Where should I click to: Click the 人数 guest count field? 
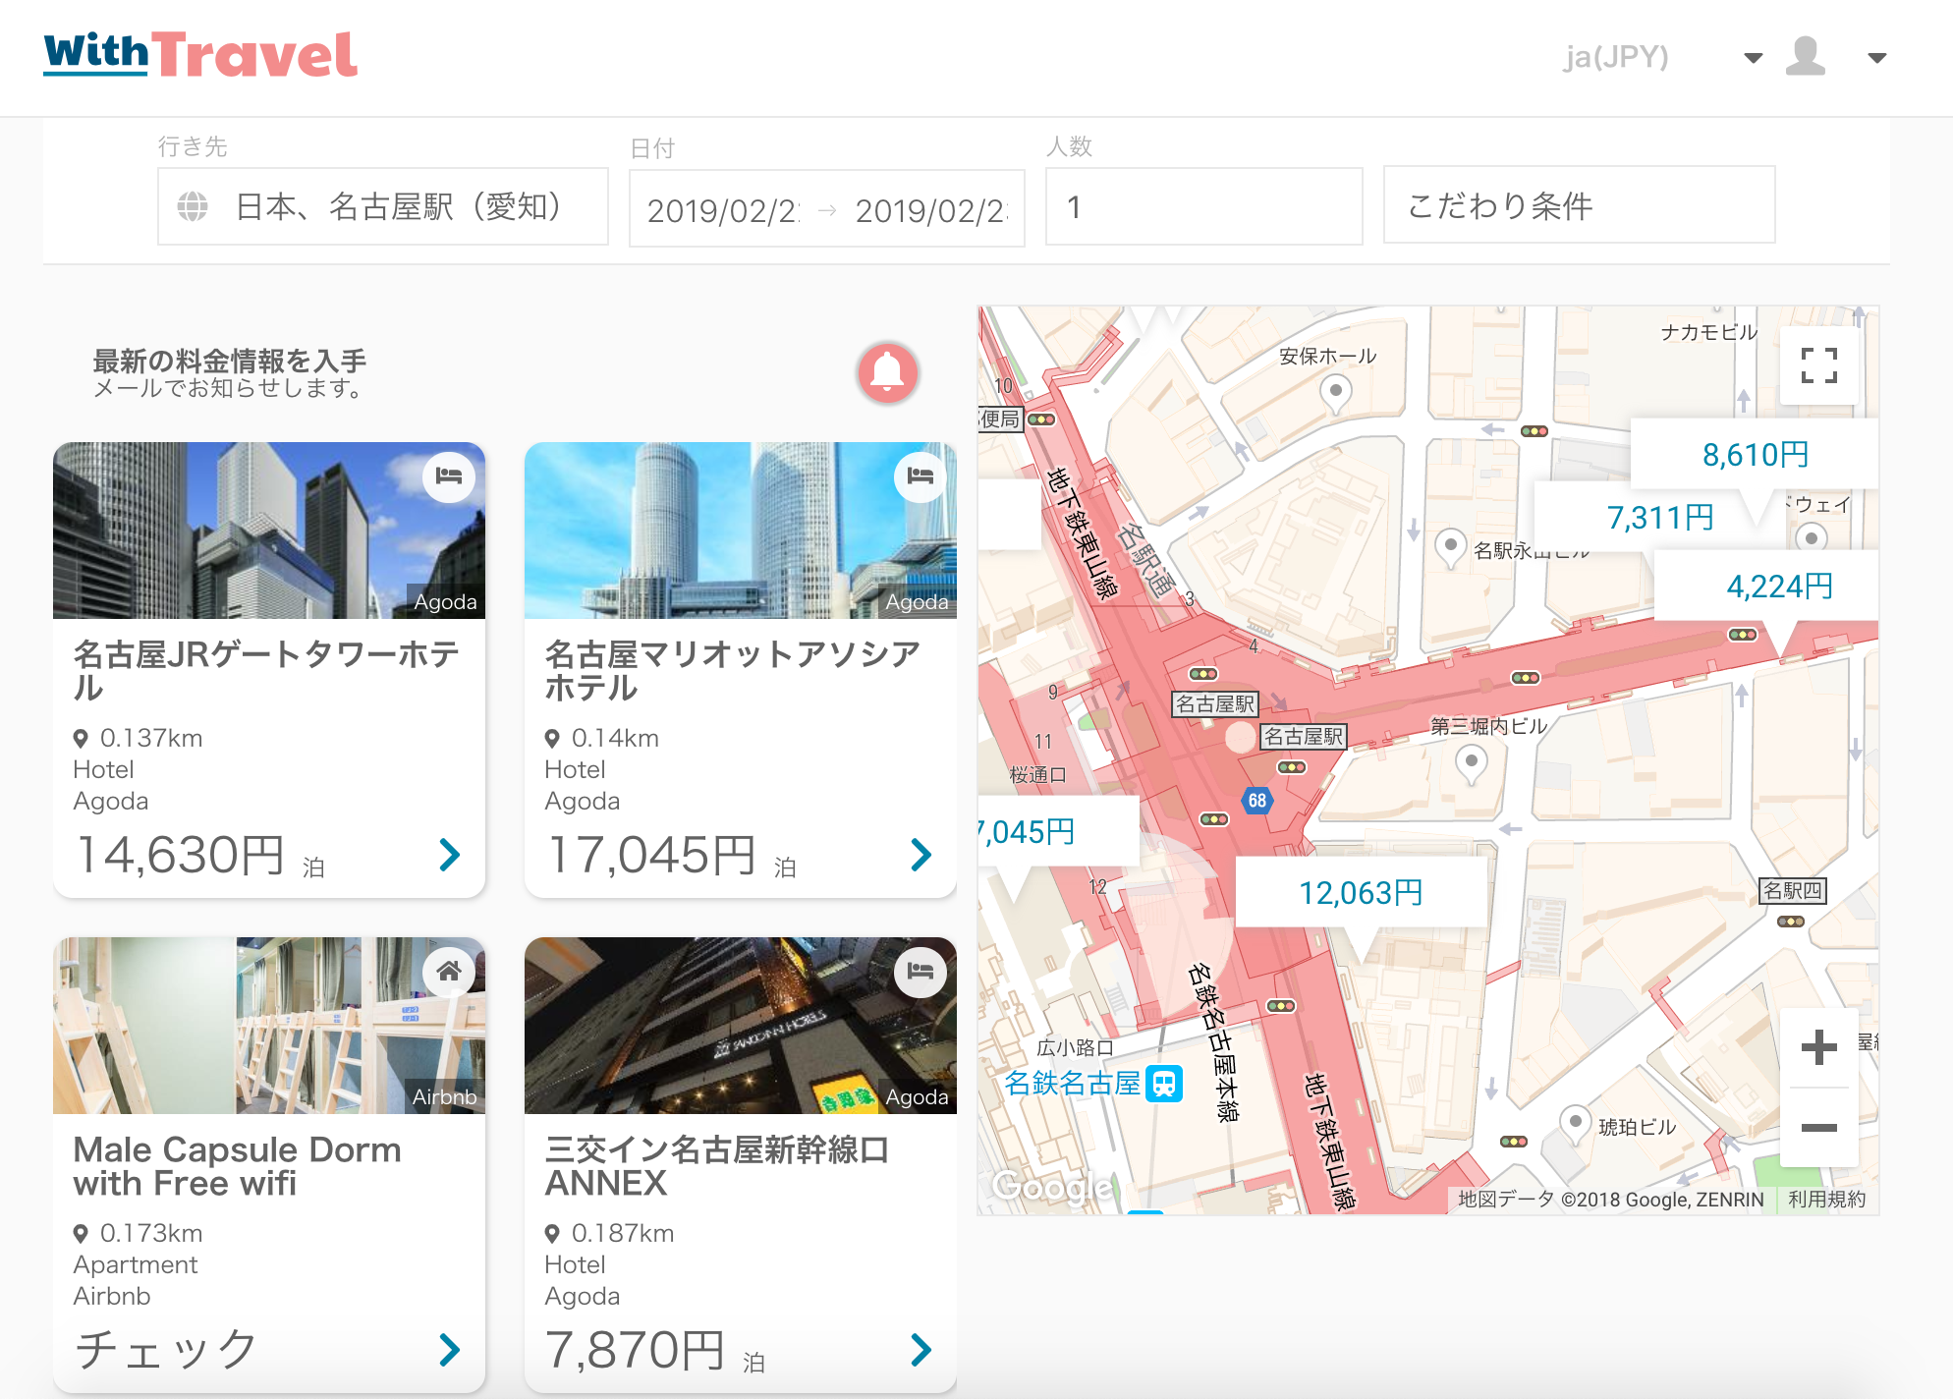(x=1203, y=206)
